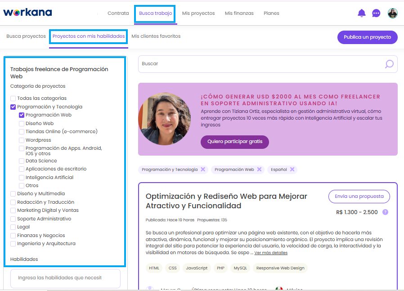The height and width of the screenshot is (291, 404).
Task: Open the Ver más detalles link
Action: (x=271, y=253)
